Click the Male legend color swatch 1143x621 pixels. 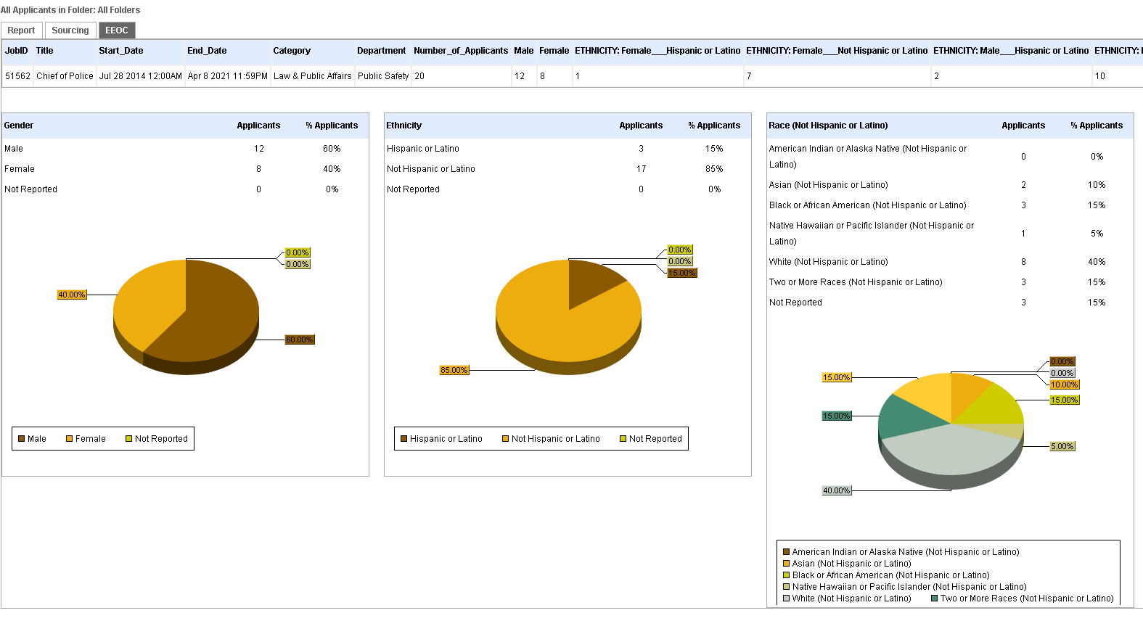tap(22, 439)
